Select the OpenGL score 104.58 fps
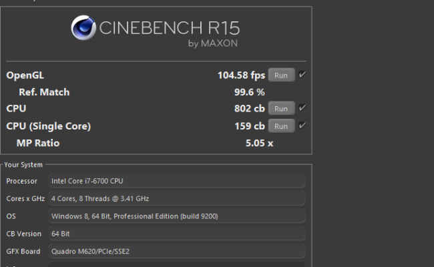This screenshot has height=267, width=434. (241, 75)
